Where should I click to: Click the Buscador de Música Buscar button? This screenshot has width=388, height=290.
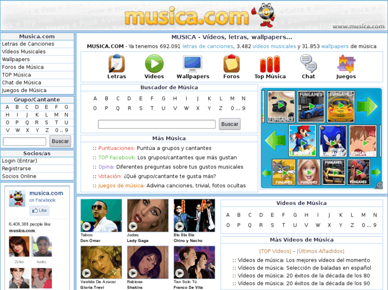tap(229, 124)
